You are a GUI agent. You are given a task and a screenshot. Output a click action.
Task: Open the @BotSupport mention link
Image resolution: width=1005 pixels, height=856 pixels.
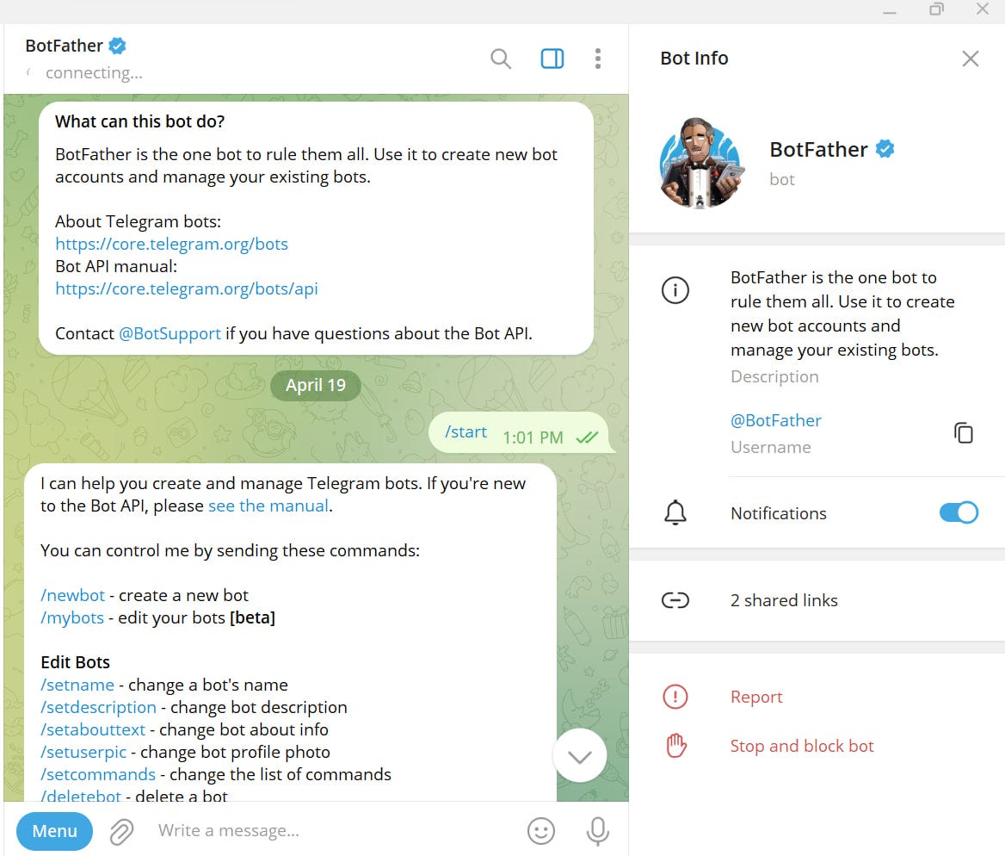[x=170, y=333]
